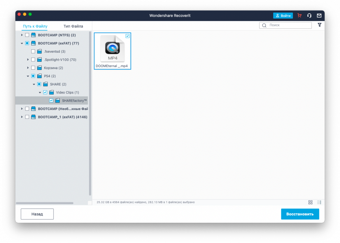Expand the Корзина folder

28,68
